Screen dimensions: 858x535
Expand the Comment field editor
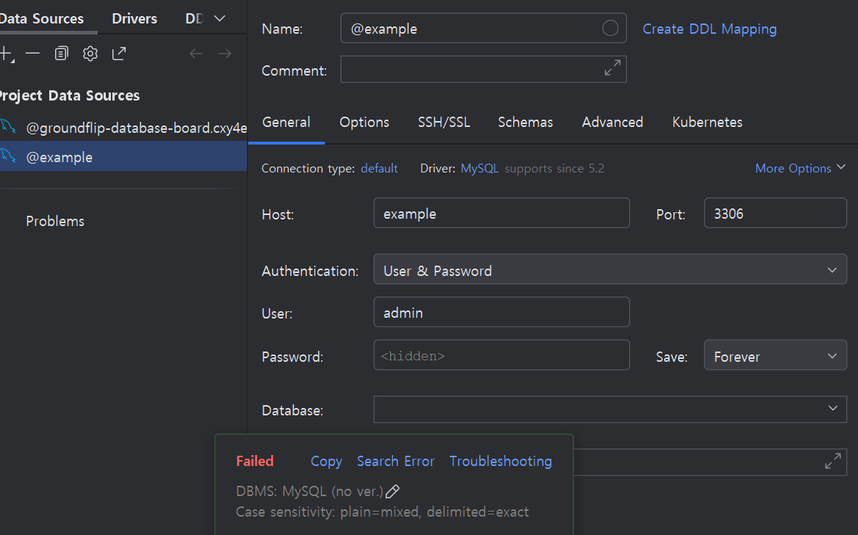[x=613, y=68]
